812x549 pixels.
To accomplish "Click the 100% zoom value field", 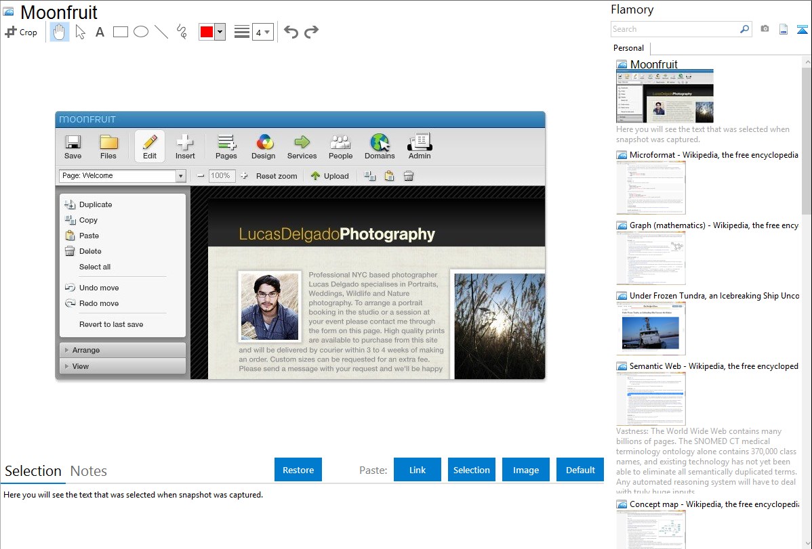I will pyautogui.click(x=222, y=176).
